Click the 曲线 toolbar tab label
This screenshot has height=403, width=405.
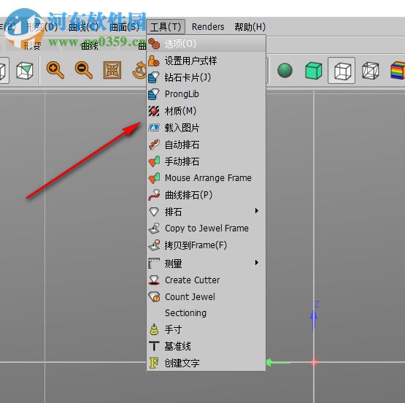(x=90, y=46)
